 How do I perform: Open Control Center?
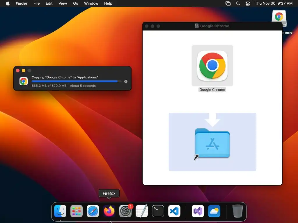[x=248, y=3]
